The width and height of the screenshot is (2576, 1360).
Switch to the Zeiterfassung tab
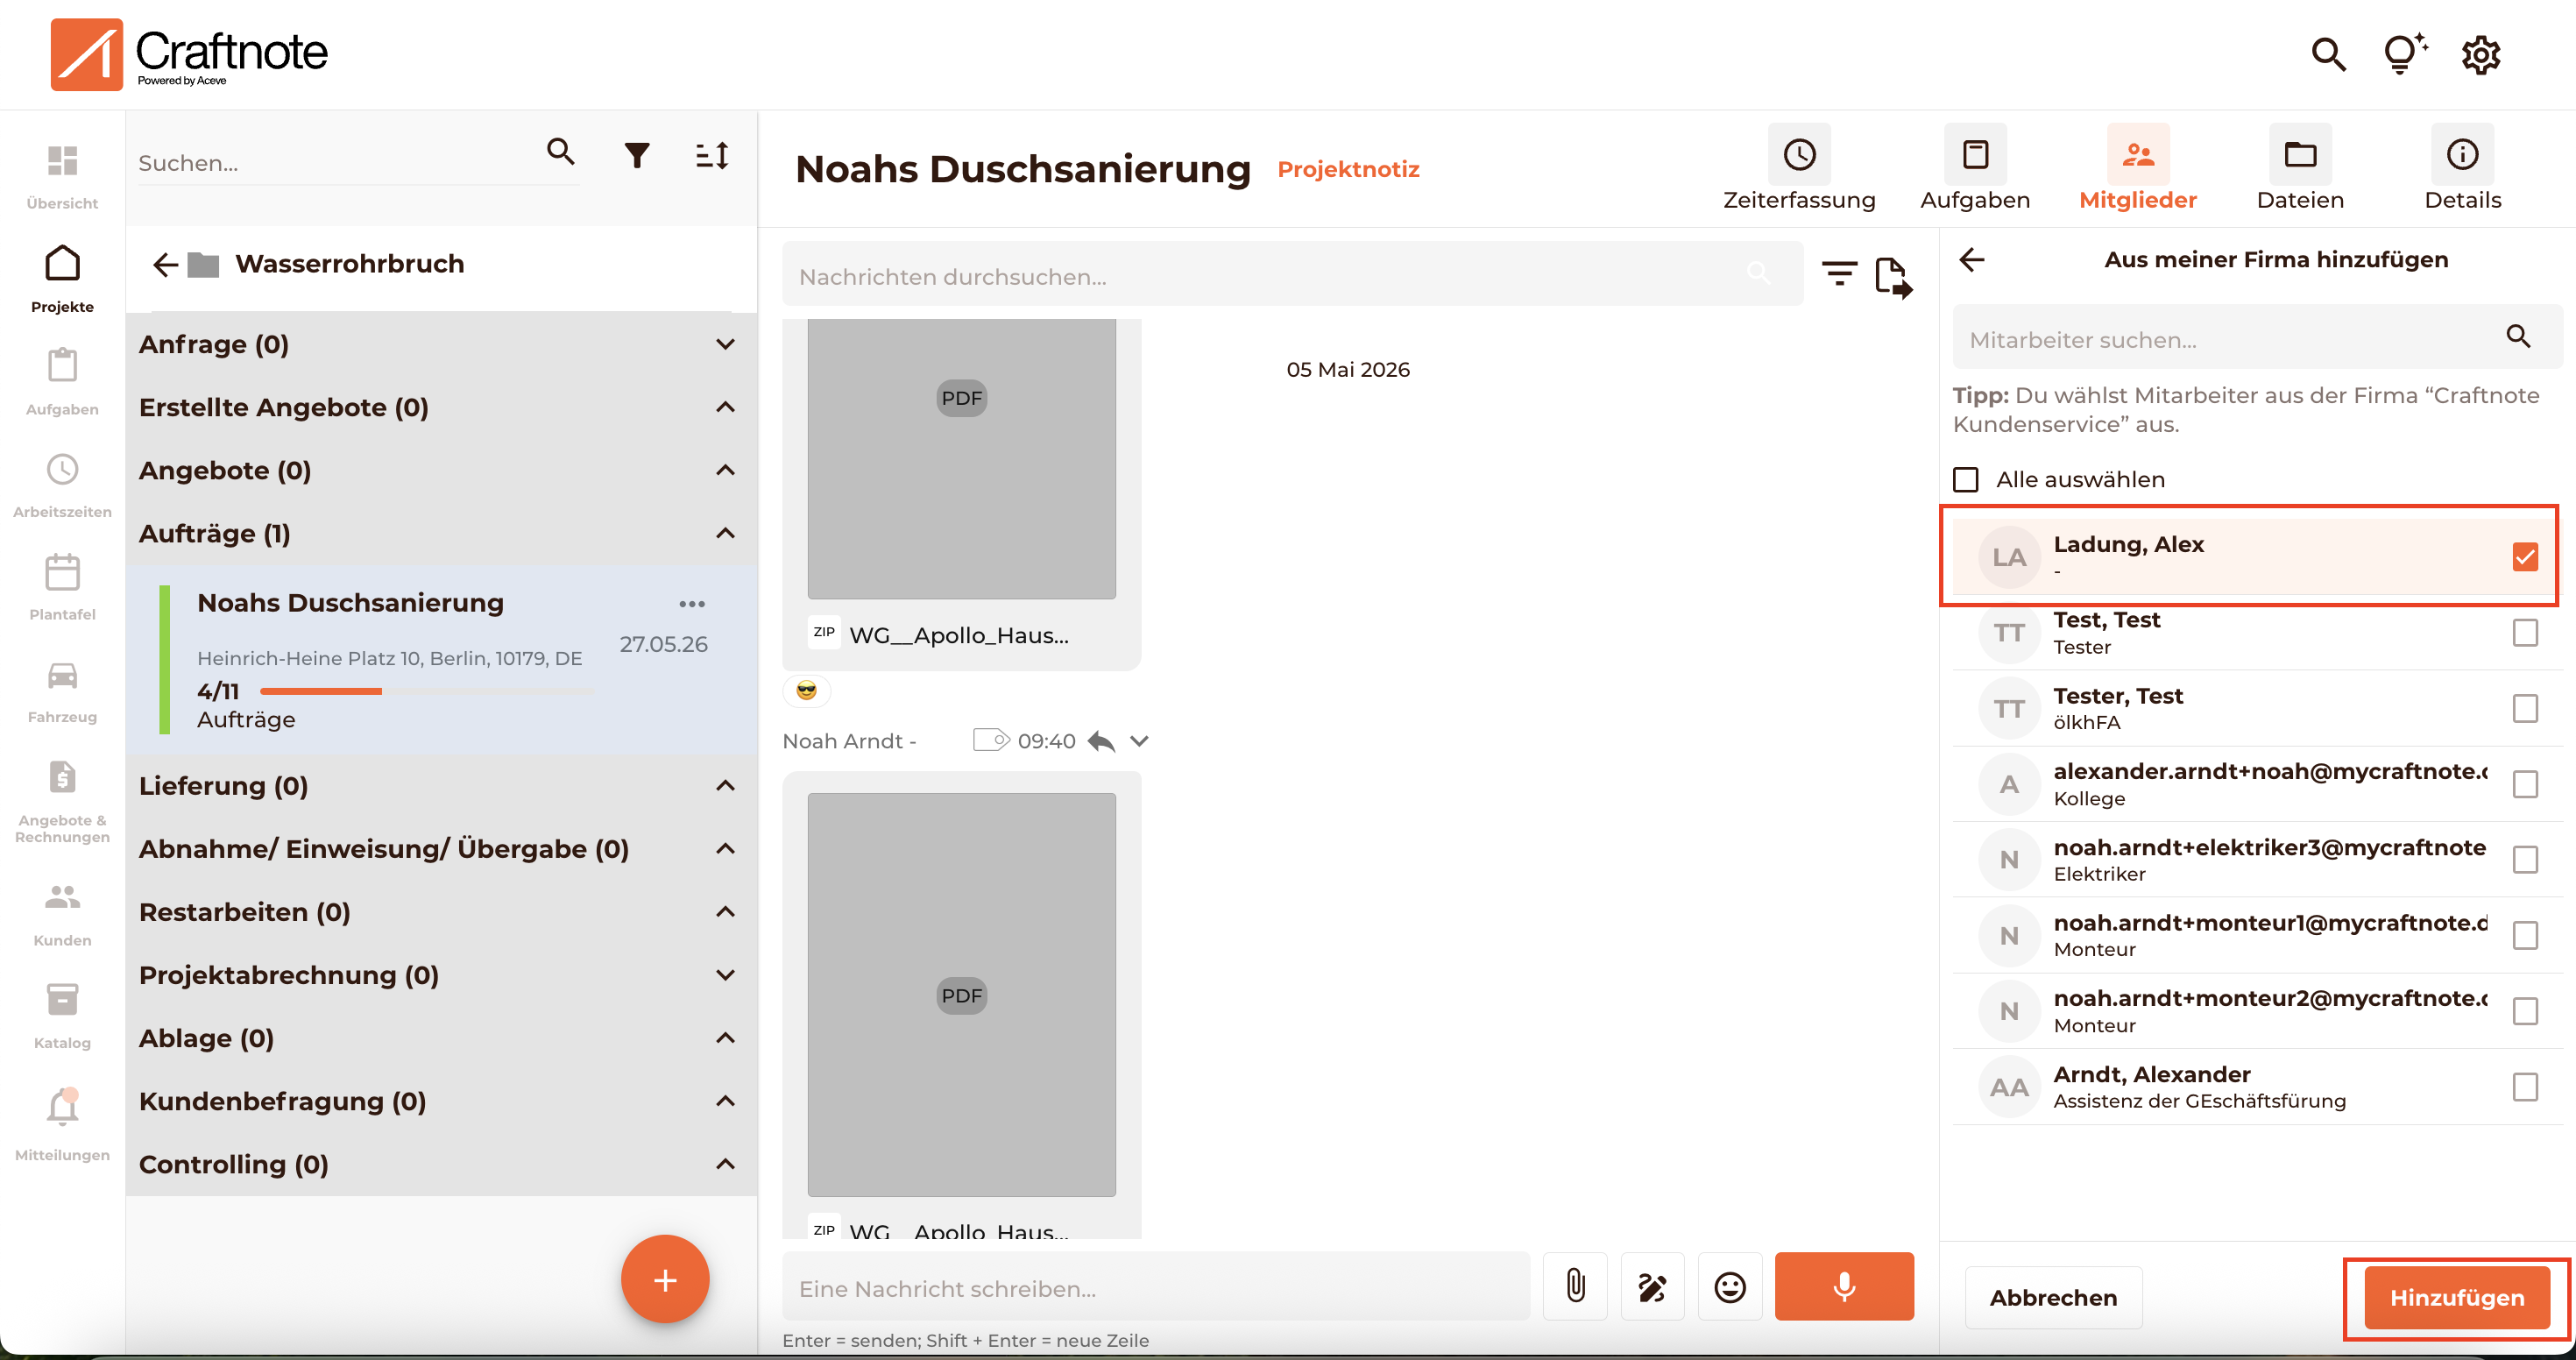[x=1798, y=168]
